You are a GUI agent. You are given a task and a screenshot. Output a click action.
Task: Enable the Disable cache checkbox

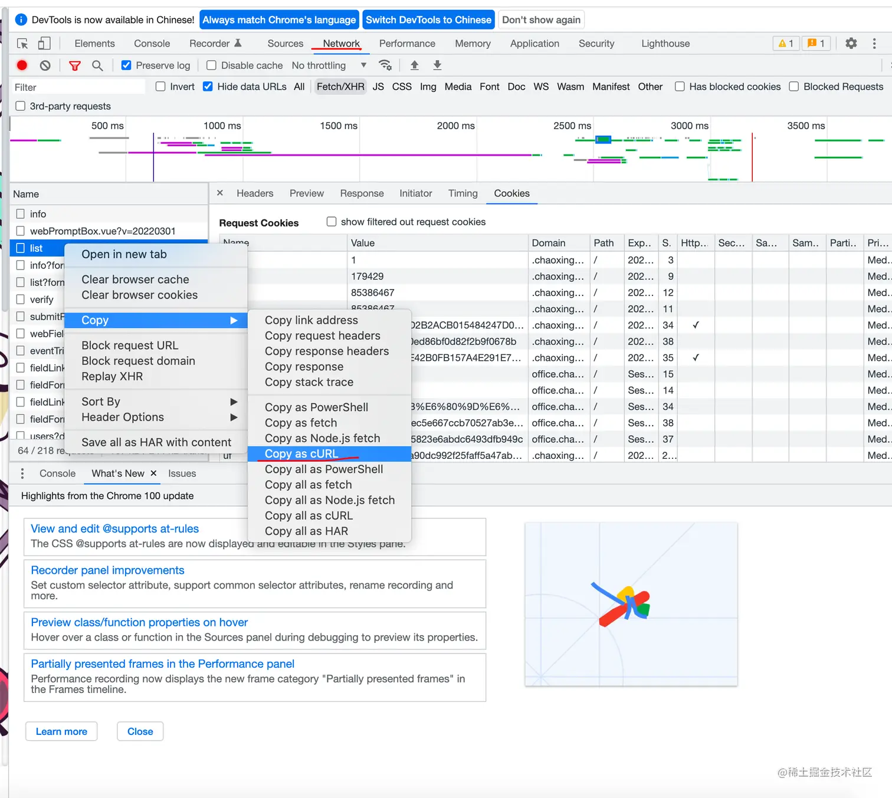(x=211, y=65)
